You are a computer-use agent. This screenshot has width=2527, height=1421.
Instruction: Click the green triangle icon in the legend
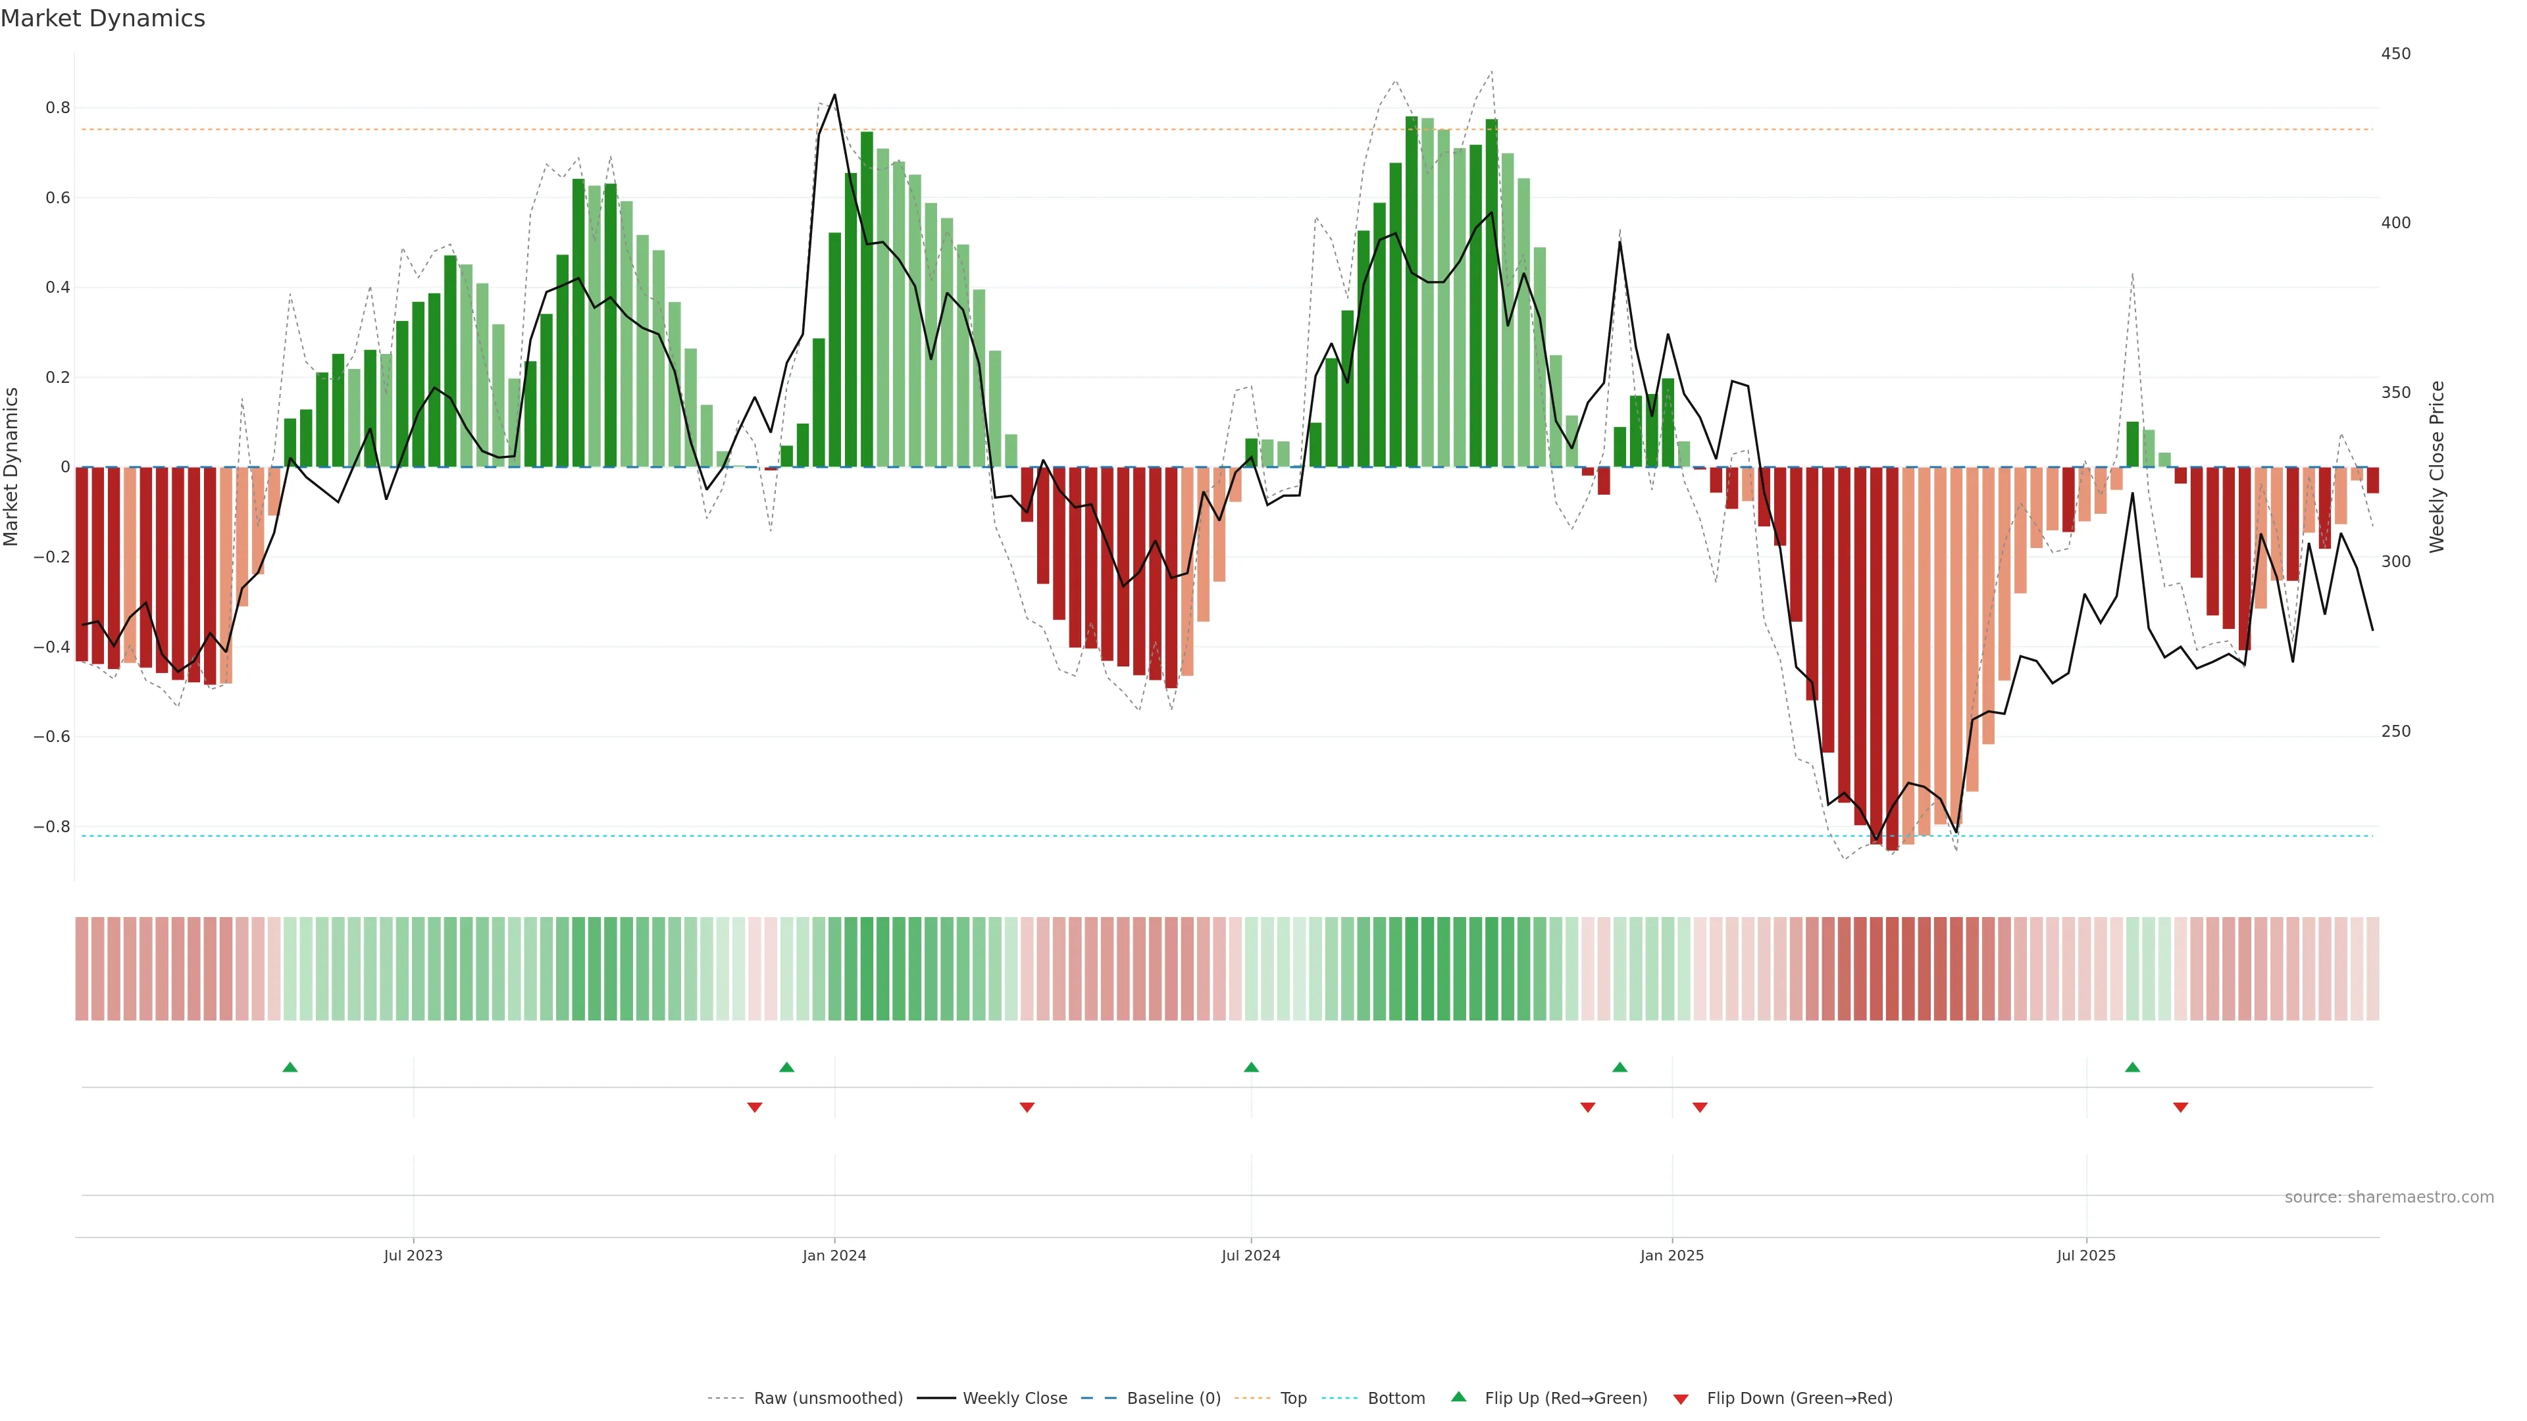click(1459, 1397)
